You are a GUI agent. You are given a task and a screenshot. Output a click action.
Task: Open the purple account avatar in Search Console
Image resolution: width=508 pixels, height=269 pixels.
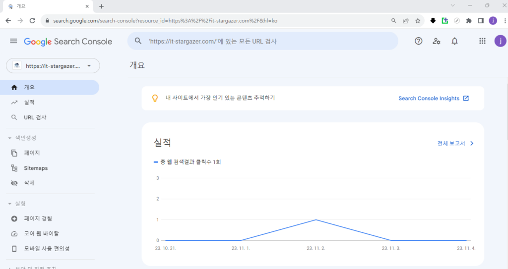pos(500,41)
